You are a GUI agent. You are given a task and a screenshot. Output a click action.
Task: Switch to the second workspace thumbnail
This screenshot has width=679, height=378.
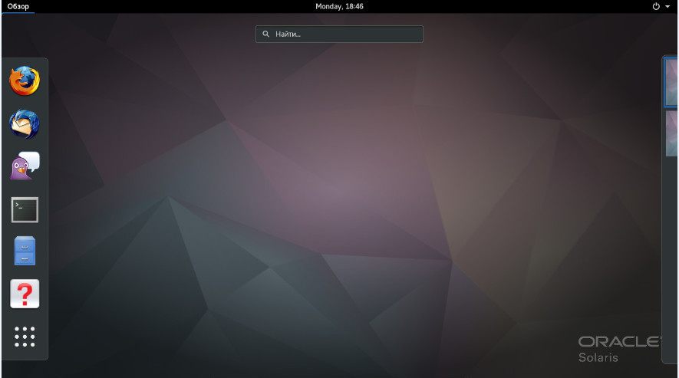pos(671,133)
